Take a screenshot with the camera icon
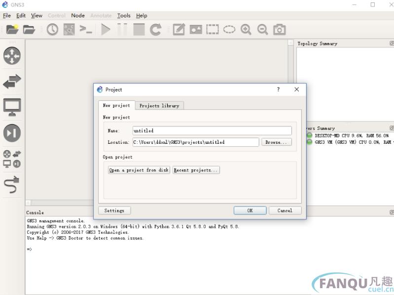This screenshot has width=394, height=295. (x=279, y=30)
